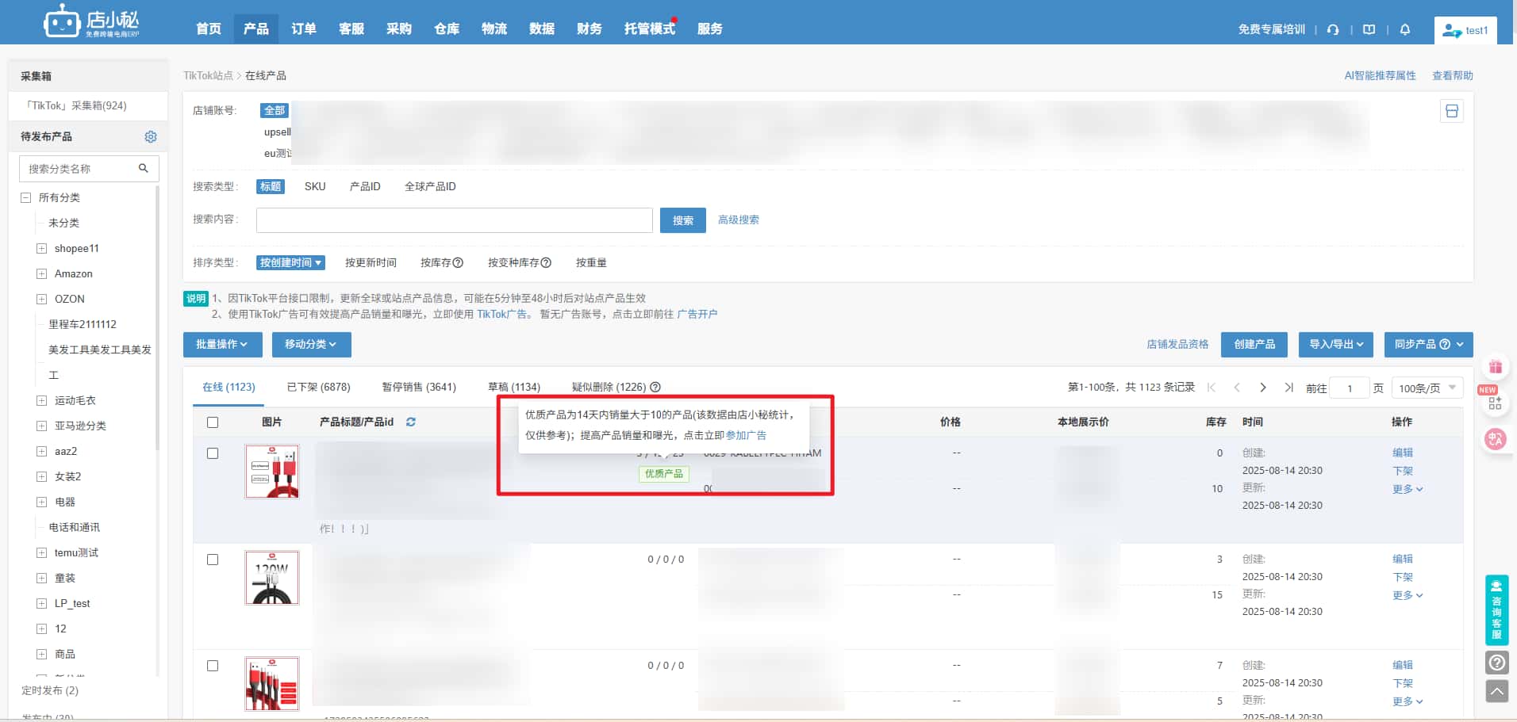Open the 按创建时间 sort dropdown
1517x722 pixels.
pyautogui.click(x=290, y=262)
